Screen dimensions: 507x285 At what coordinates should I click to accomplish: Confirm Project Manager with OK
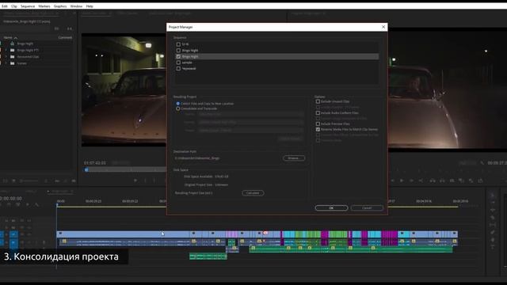tap(331, 207)
